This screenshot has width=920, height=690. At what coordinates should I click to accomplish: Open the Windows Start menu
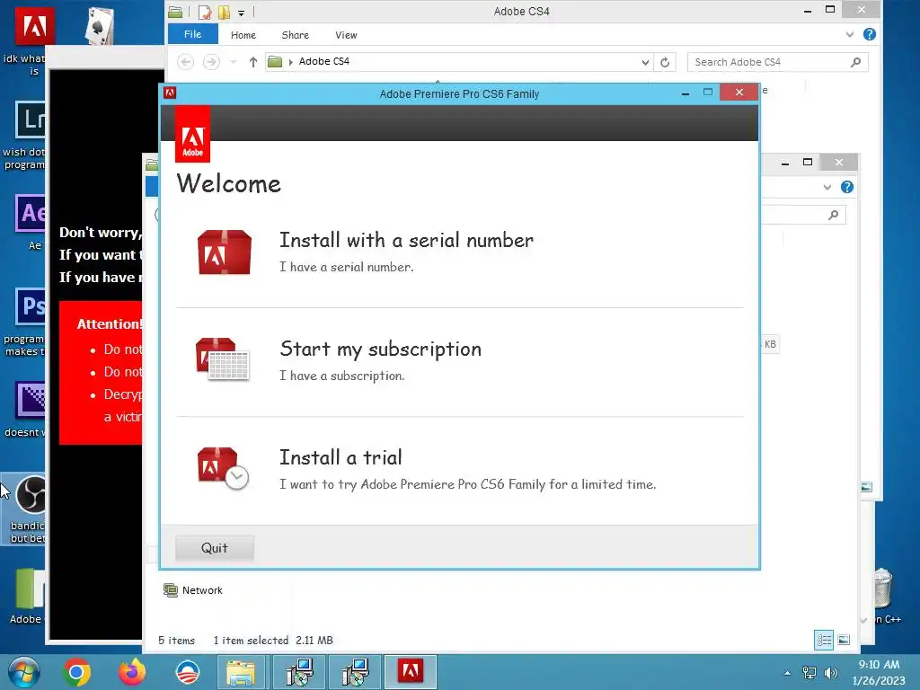pyautogui.click(x=23, y=672)
